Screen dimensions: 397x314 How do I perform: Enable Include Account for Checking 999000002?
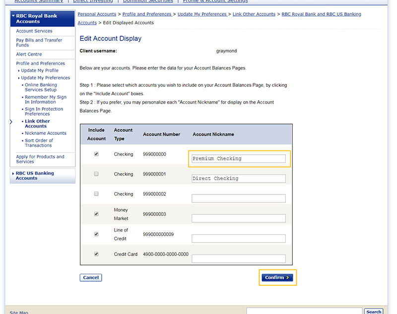coord(96,193)
